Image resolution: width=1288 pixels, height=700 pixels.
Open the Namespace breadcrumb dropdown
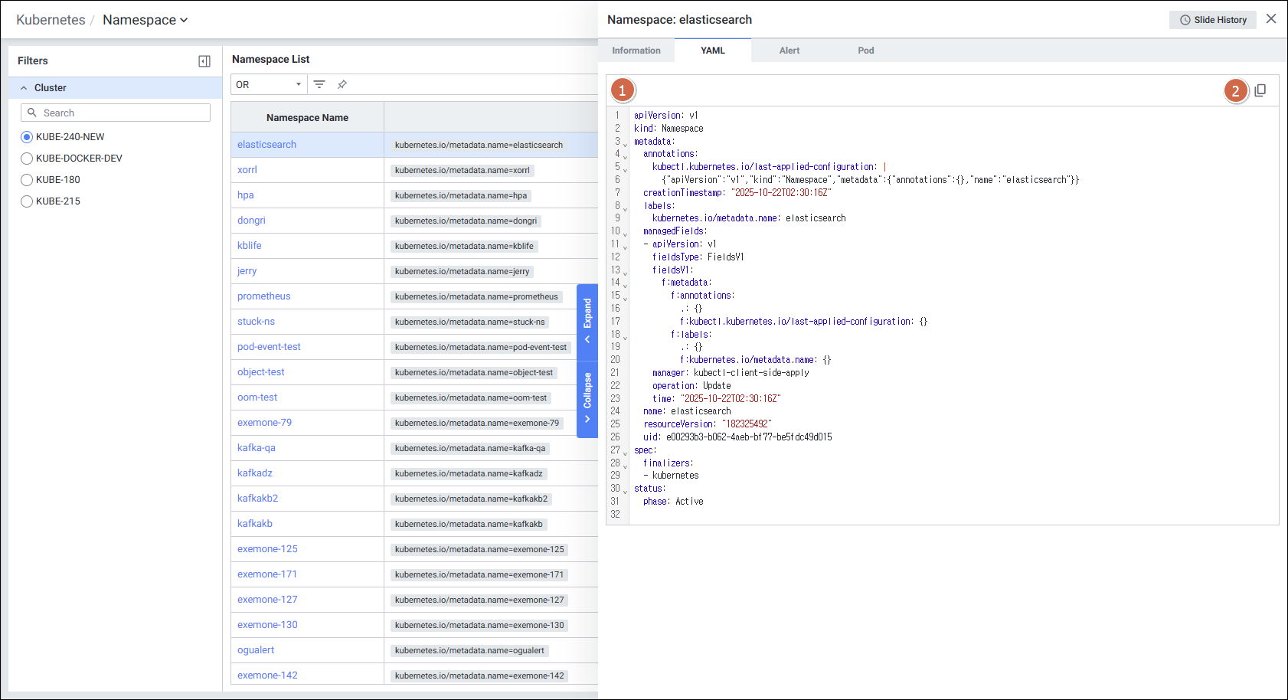tap(145, 20)
